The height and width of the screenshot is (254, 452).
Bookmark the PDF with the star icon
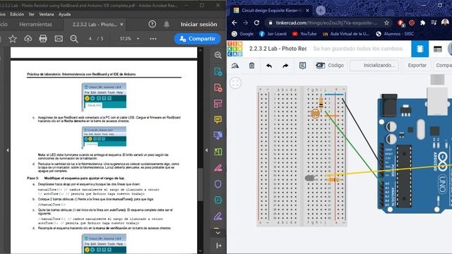(13, 39)
